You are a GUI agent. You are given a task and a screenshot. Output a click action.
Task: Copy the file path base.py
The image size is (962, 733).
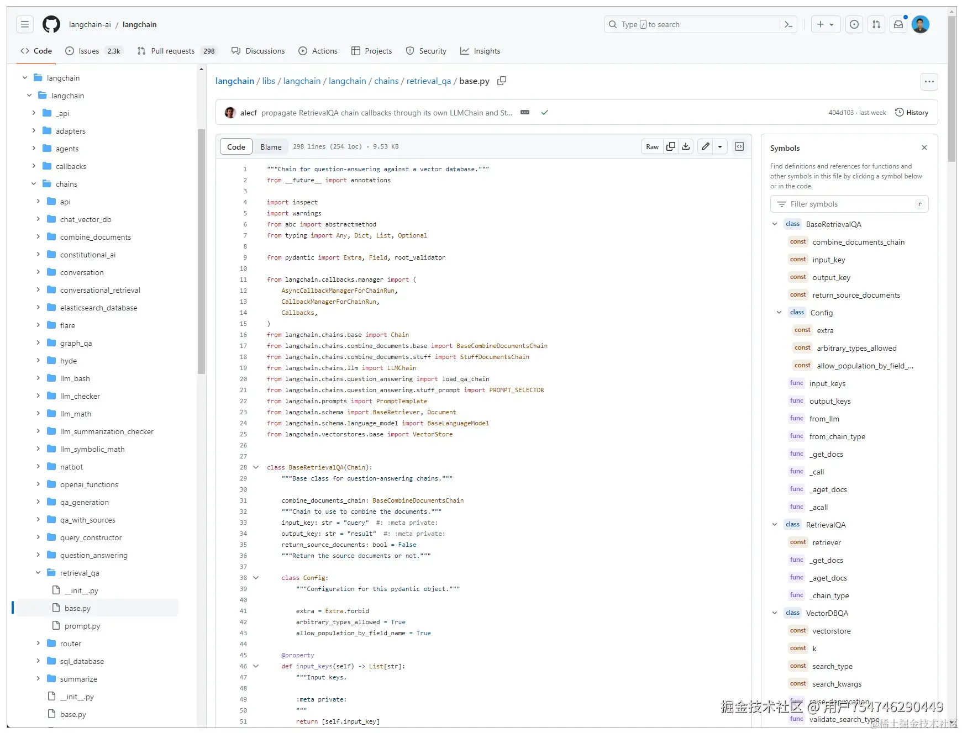(502, 81)
